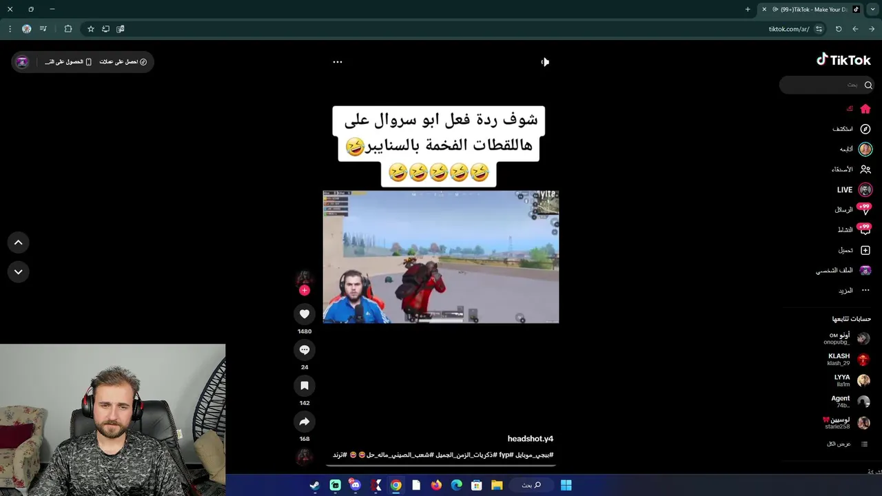The height and width of the screenshot is (496, 882).
Task: Open Steam from the taskbar
Action: click(x=314, y=486)
